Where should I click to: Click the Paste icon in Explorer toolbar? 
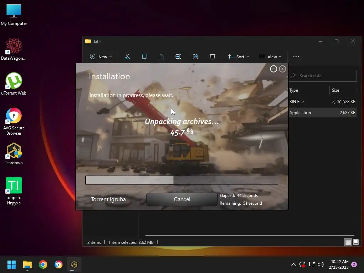(161, 57)
